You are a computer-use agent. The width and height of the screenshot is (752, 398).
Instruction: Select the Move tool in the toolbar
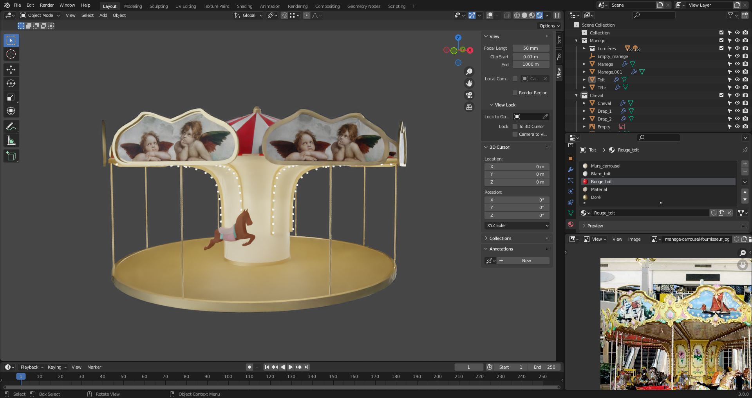tap(11, 70)
